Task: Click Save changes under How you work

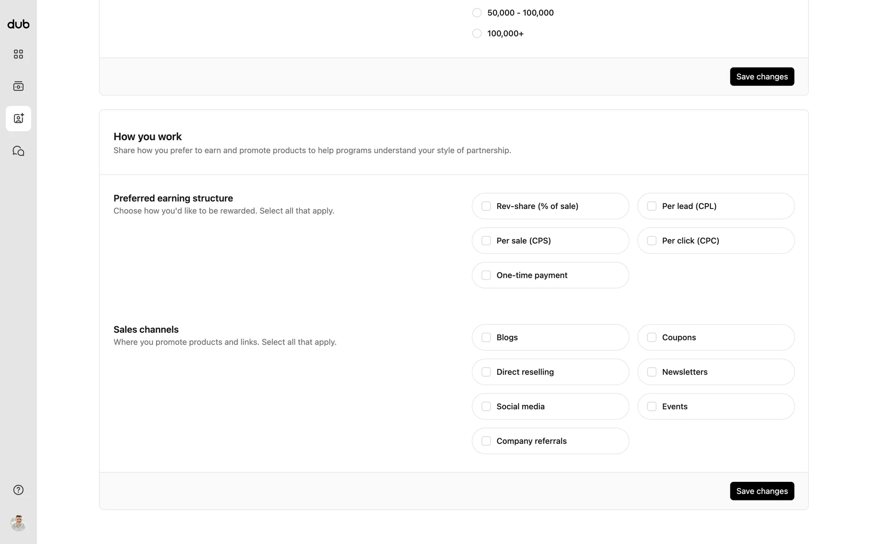Action: click(x=762, y=491)
